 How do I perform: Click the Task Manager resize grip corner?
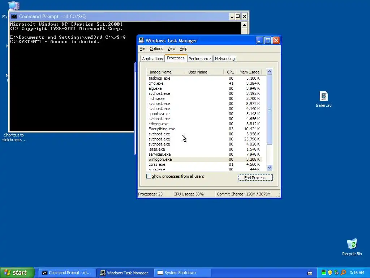(x=279, y=195)
